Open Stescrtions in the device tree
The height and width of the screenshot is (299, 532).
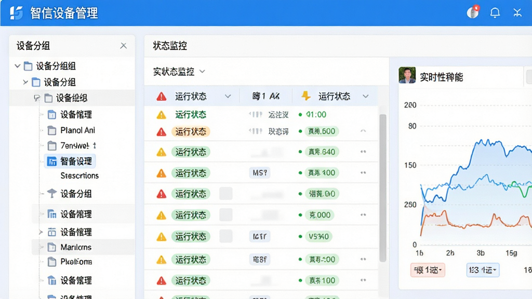(79, 175)
